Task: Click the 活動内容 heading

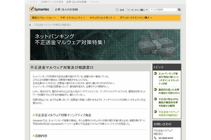Action: tap(41, 136)
